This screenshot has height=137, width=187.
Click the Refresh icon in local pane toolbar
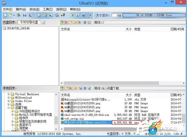89,88
